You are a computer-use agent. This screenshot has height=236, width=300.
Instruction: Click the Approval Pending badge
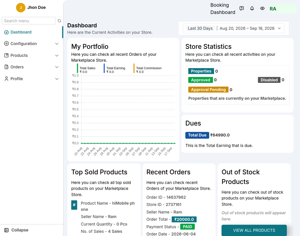208,90
